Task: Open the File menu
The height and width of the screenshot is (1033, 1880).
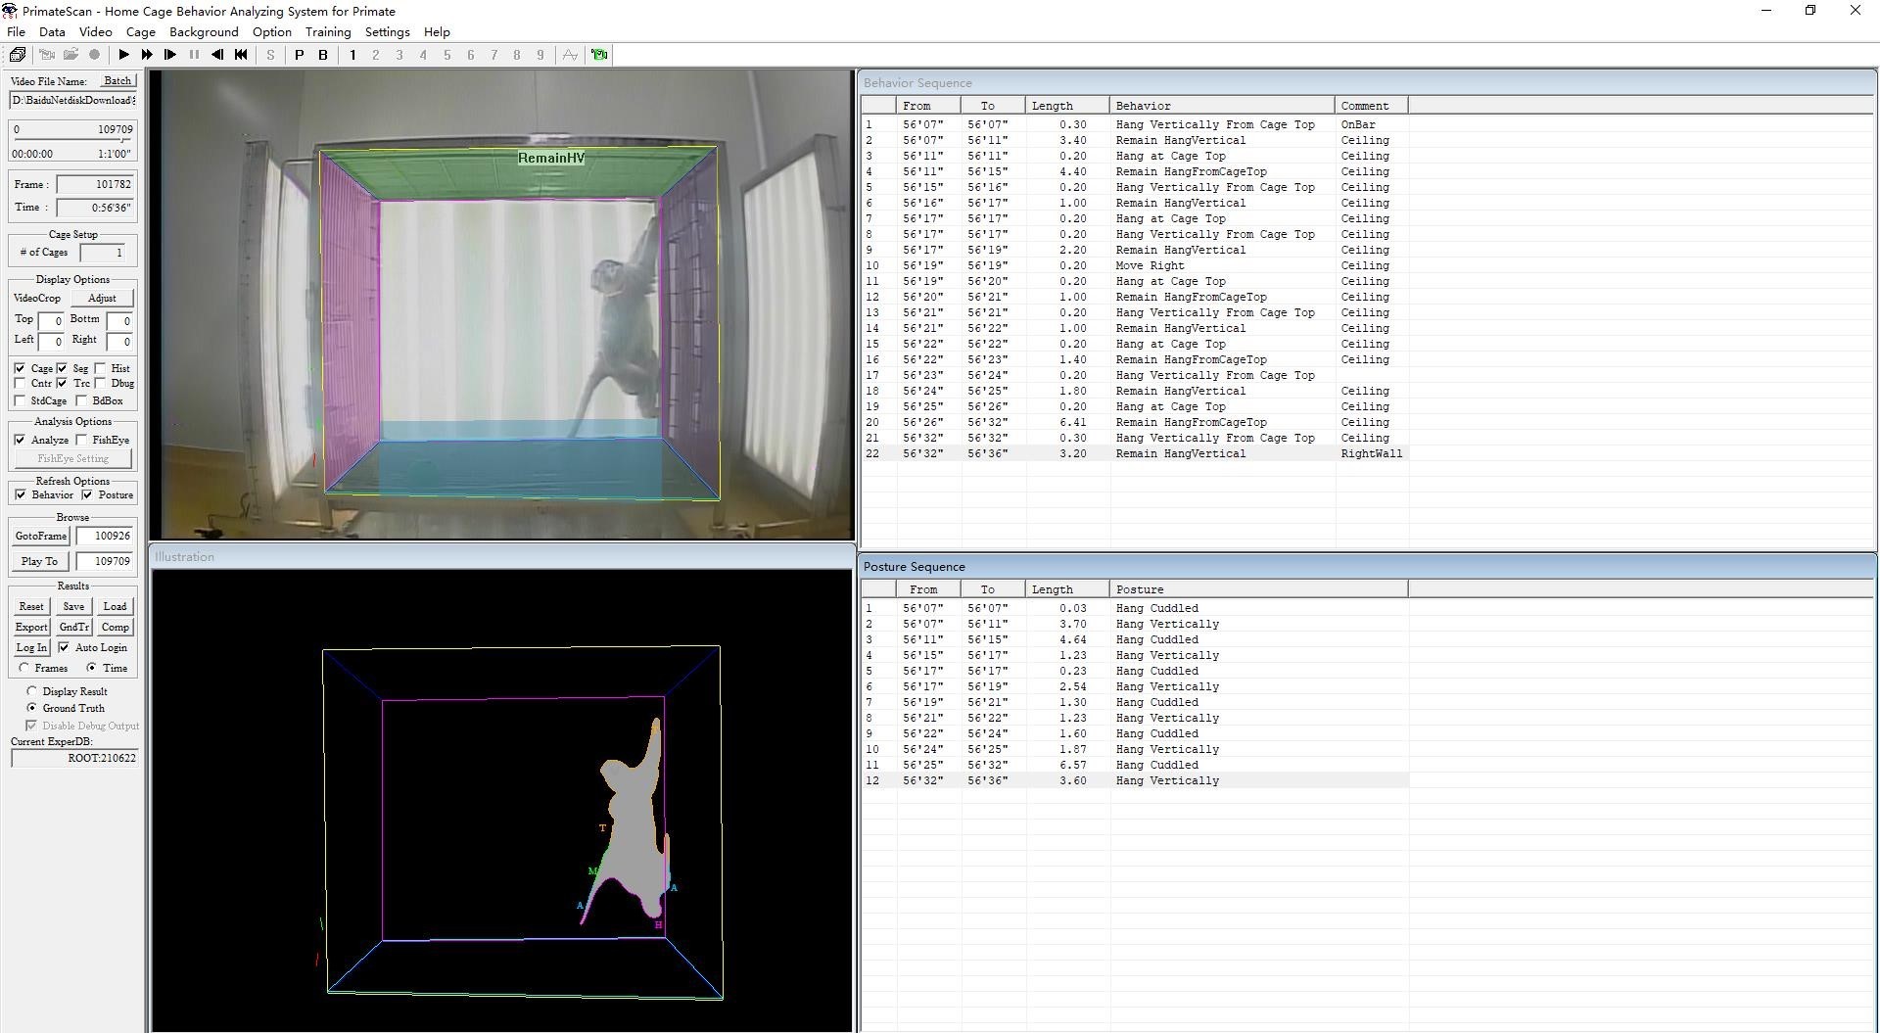Action: (16, 31)
